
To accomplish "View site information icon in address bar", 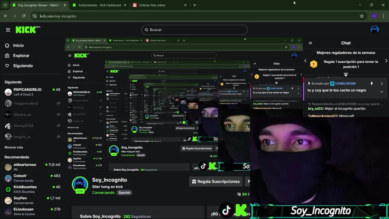I will [x=34, y=16].
